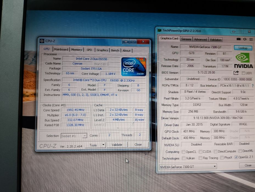Toggle the OpenCL checkbox
255x192 pixels.
(183, 152)
